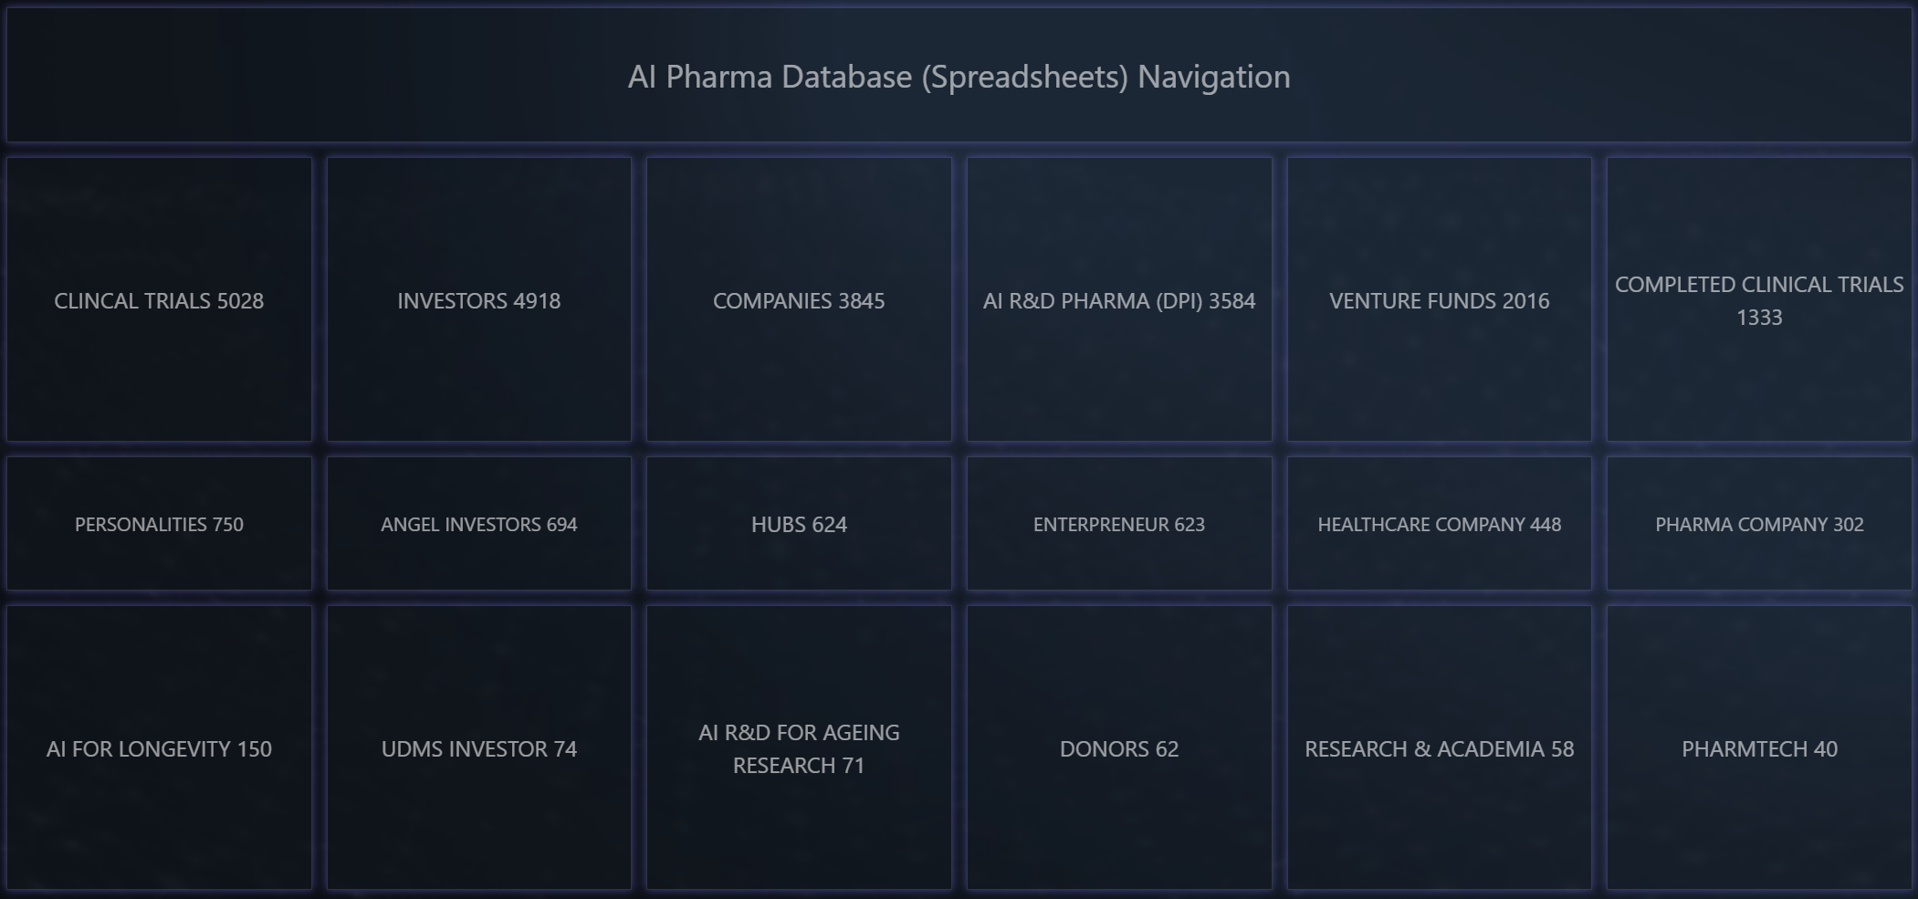Select the Investors 4918 tile
The image size is (1918, 899).
[478, 300]
